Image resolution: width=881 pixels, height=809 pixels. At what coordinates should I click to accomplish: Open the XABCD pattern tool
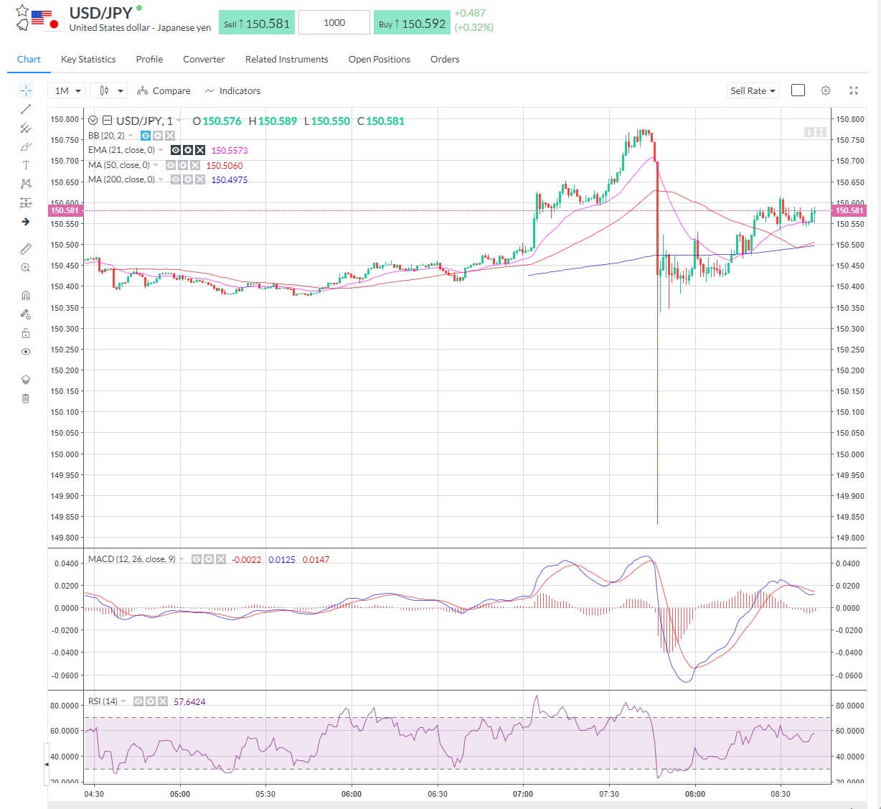pyautogui.click(x=26, y=183)
